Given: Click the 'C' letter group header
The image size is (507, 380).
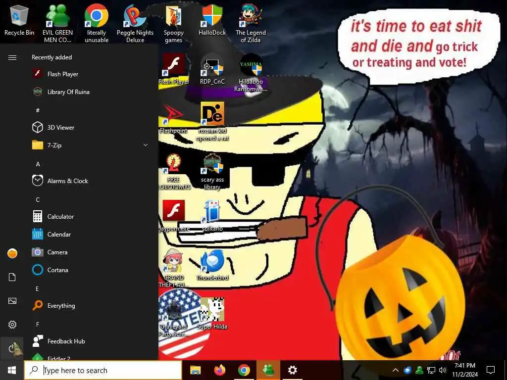Looking at the screenshot, I should 38,200.
